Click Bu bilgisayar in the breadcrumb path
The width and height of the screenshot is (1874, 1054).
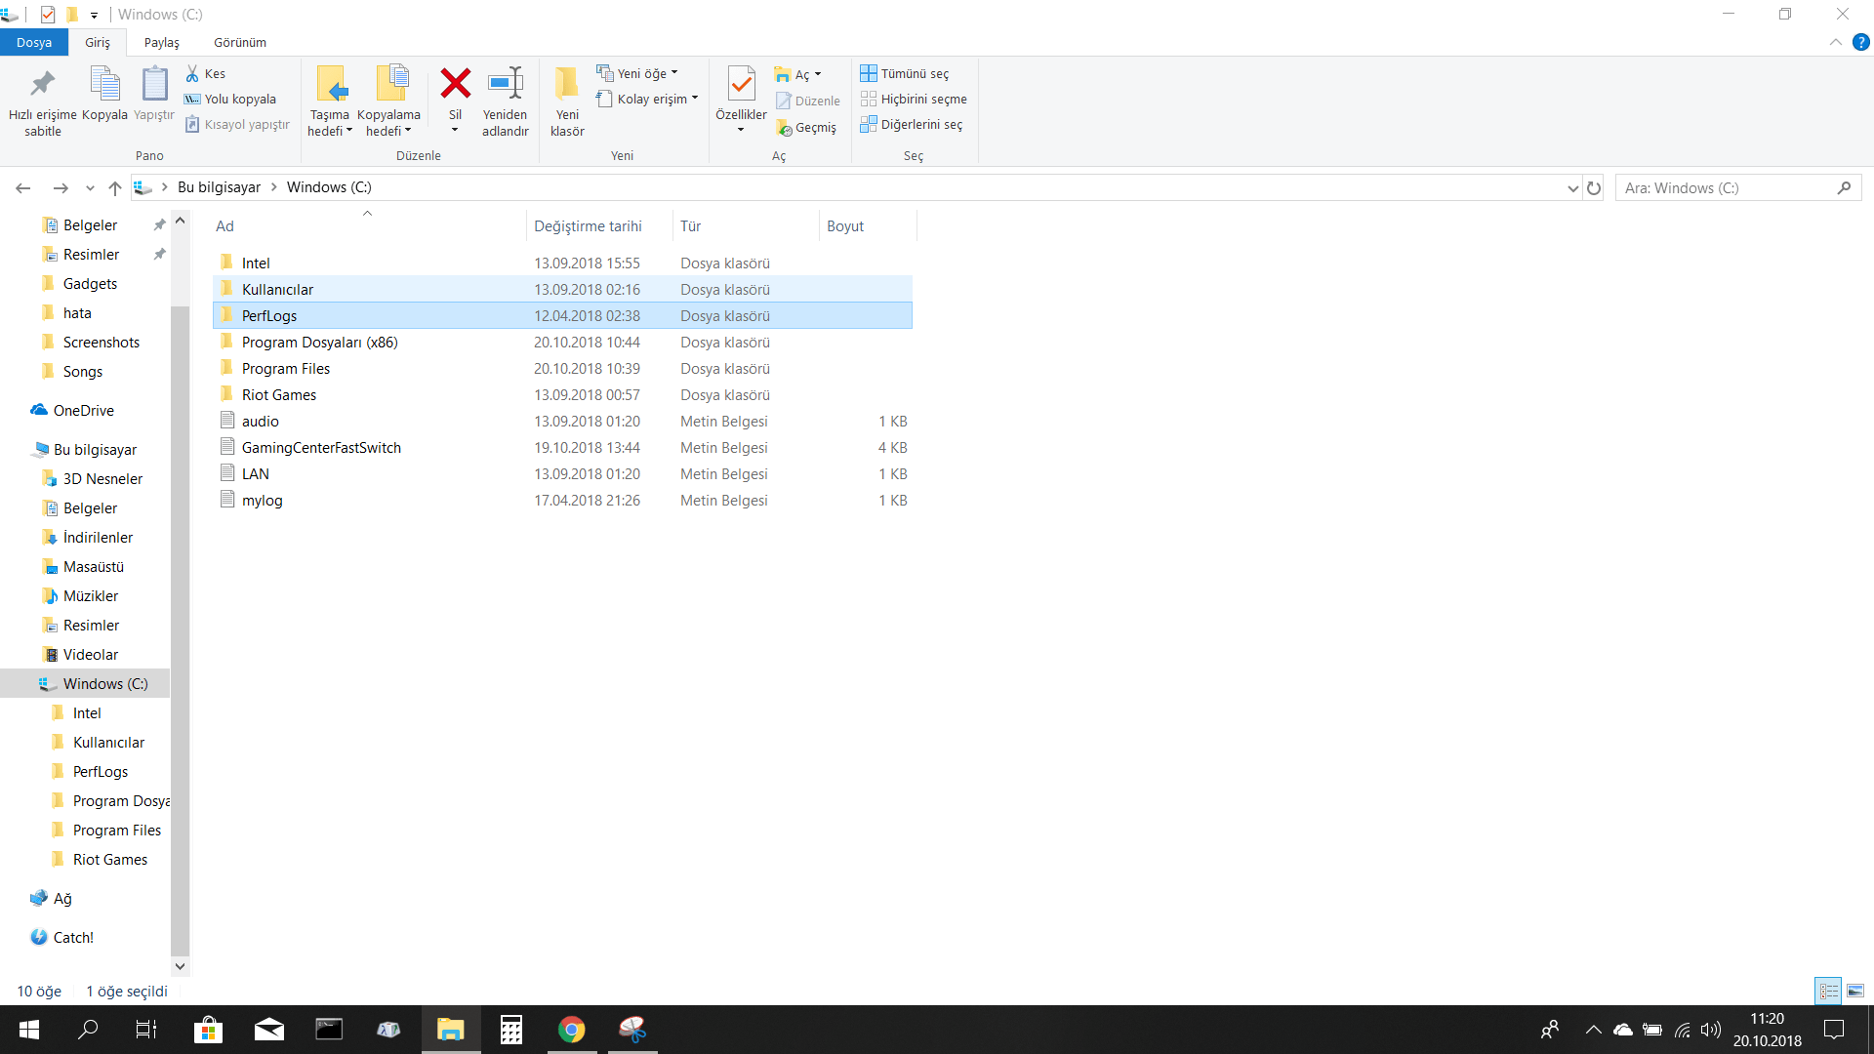[x=219, y=187]
